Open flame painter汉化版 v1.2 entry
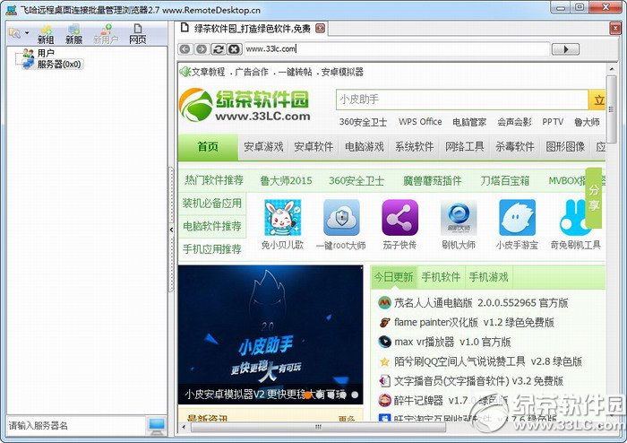The height and width of the screenshot is (443, 627). point(474,323)
